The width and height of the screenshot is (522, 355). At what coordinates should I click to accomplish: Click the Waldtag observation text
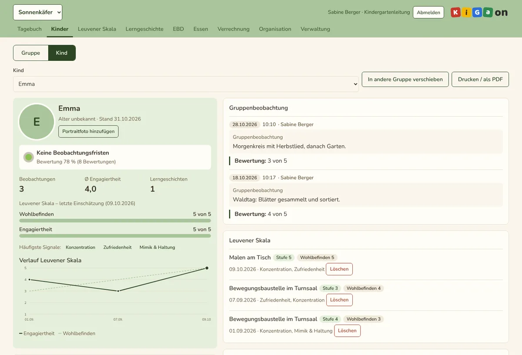coord(286,200)
